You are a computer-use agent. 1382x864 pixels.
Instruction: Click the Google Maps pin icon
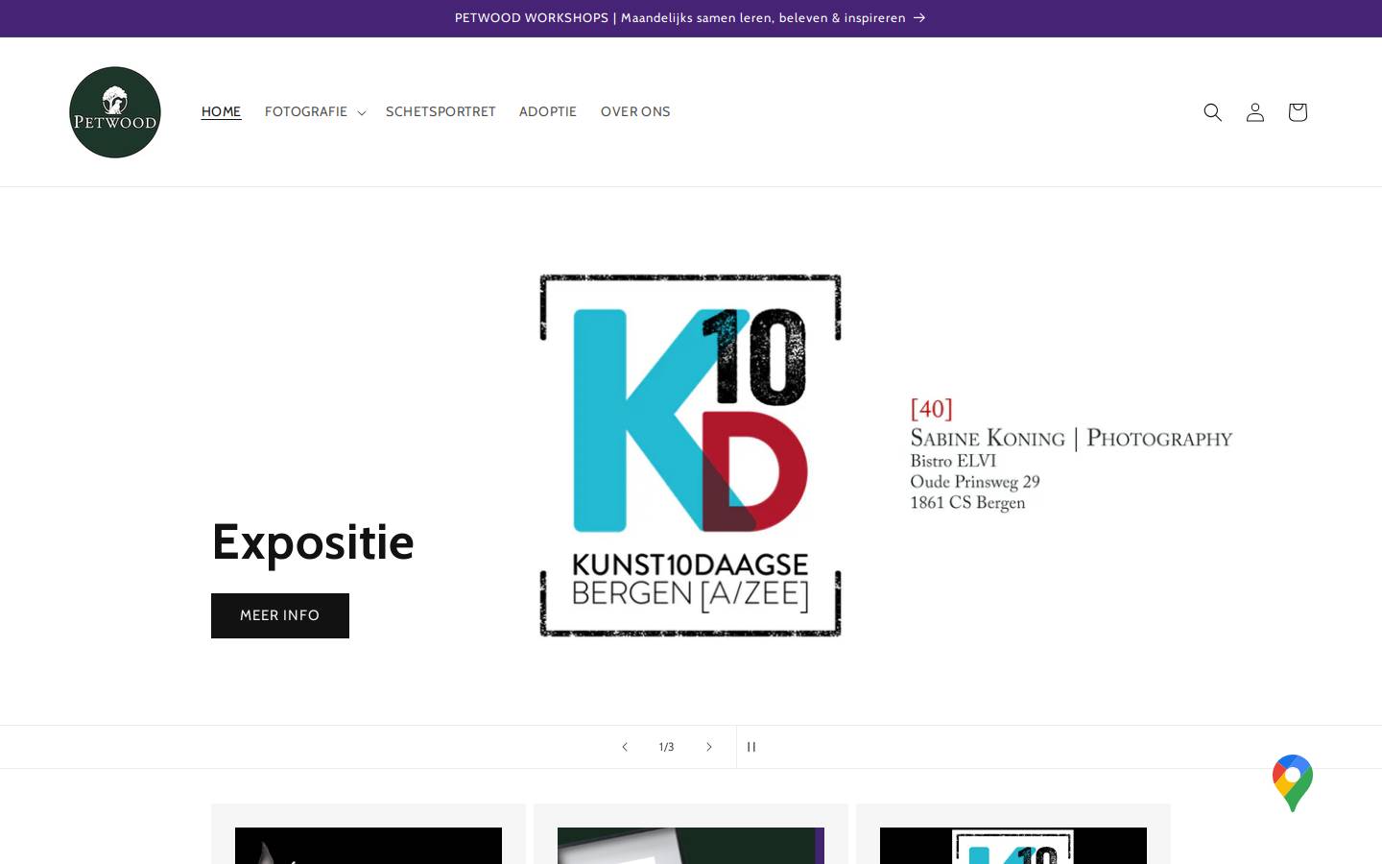coord(1293,783)
